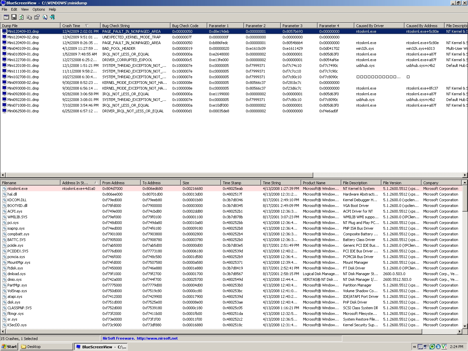The height and width of the screenshot is (351, 468).
Task: Select the hal.dll row in driver list
Action: coord(231,194)
